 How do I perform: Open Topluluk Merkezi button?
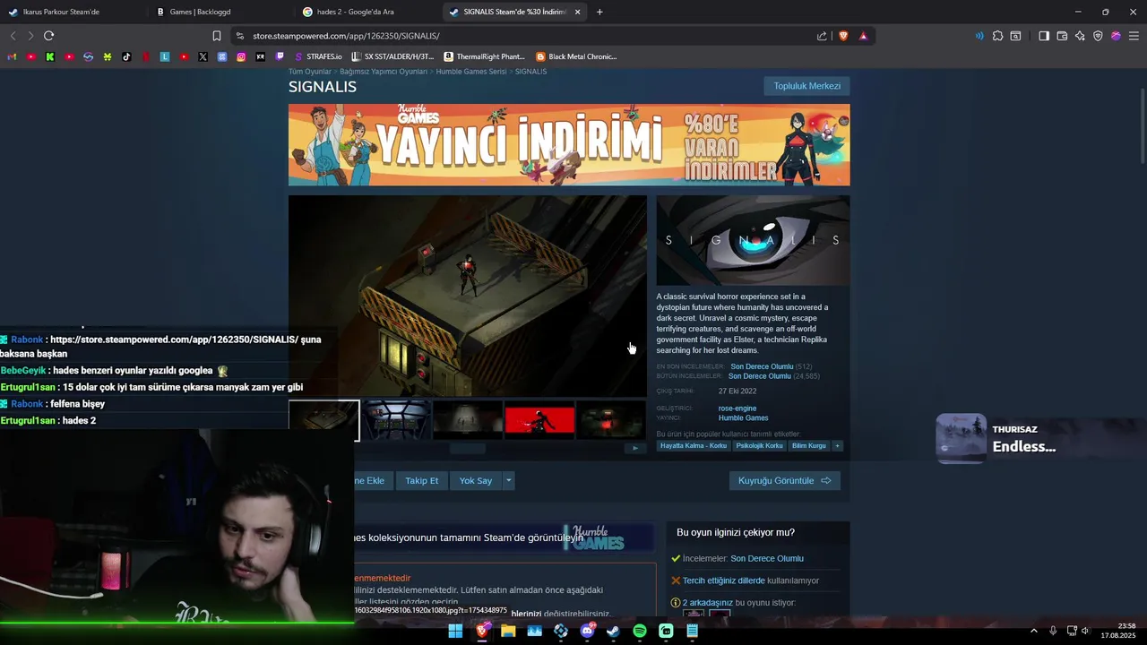(x=806, y=86)
